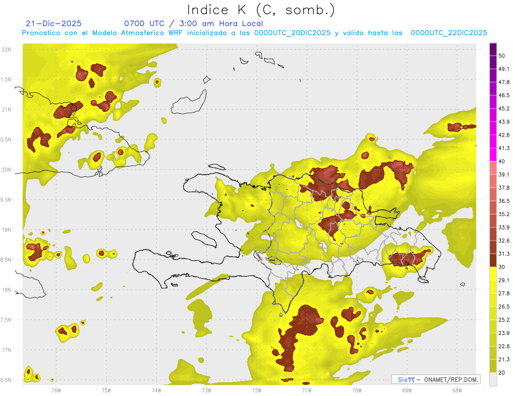Pick the salmon swatch between 39.1 and 40
Image resolution: width=513 pixels, height=396 pixels.
tap(493, 168)
